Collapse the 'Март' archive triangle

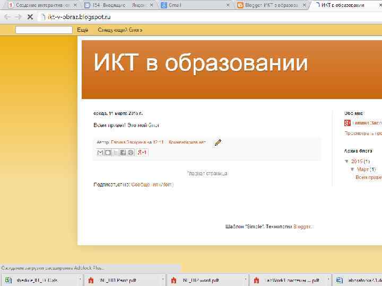coord(352,169)
